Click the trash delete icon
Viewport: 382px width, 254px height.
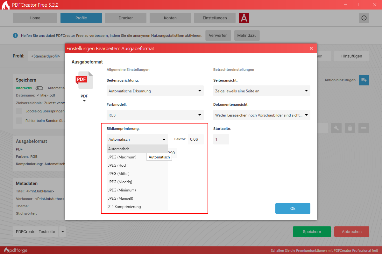pos(350,128)
